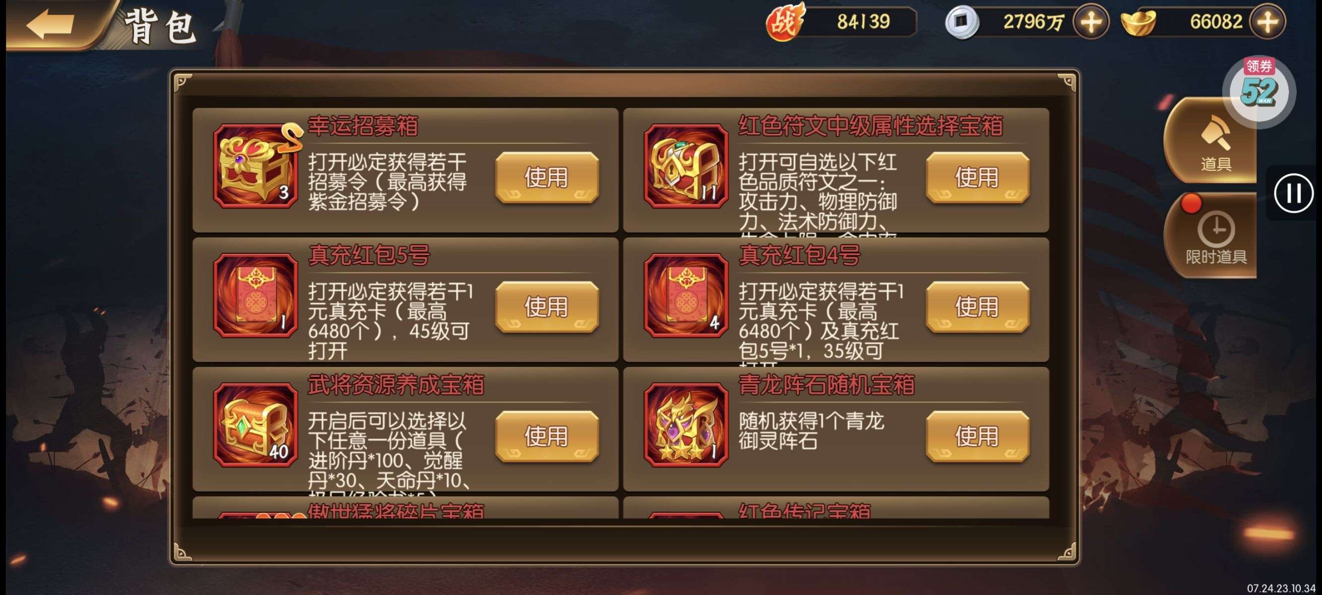Use the 武将资源养成宝箱 item
The width and height of the screenshot is (1322, 595).
coord(547,436)
